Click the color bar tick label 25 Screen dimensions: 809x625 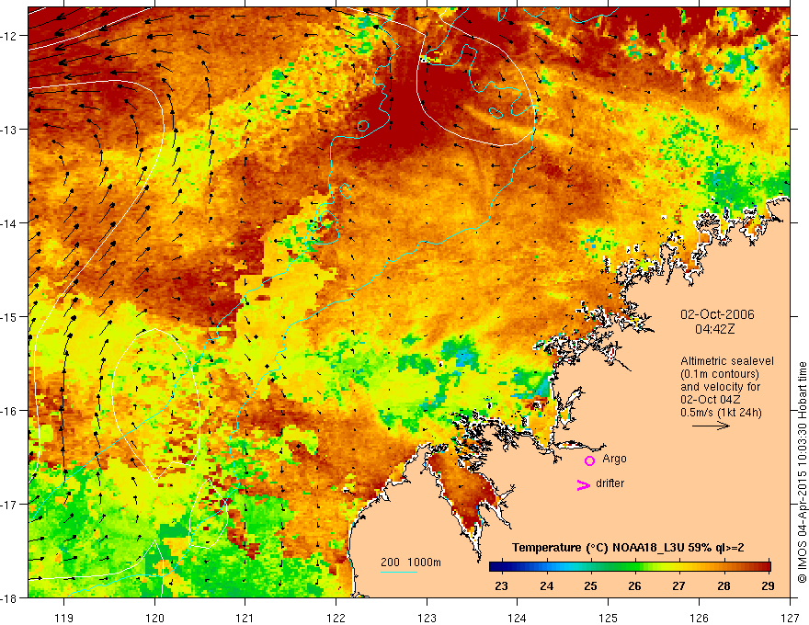[591, 585]
